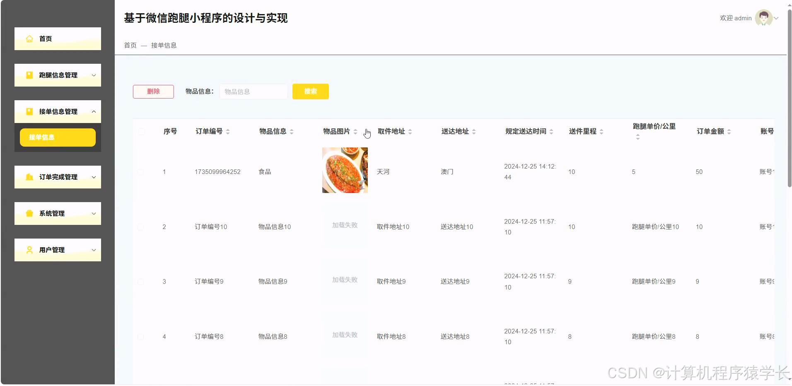This screenshot has height=386, width=792.
Task: Click the sort arrows on 订单金额 column
Action: tap(730, 131)
